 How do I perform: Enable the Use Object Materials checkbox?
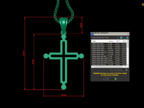126,70
